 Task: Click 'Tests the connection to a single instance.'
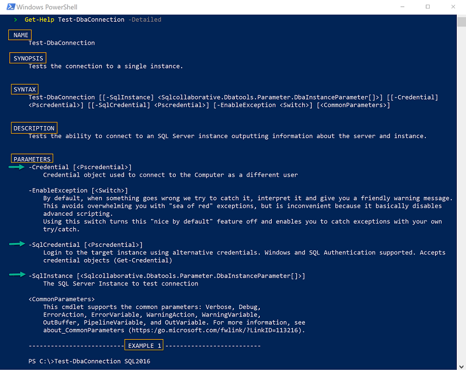click(105, 66)
